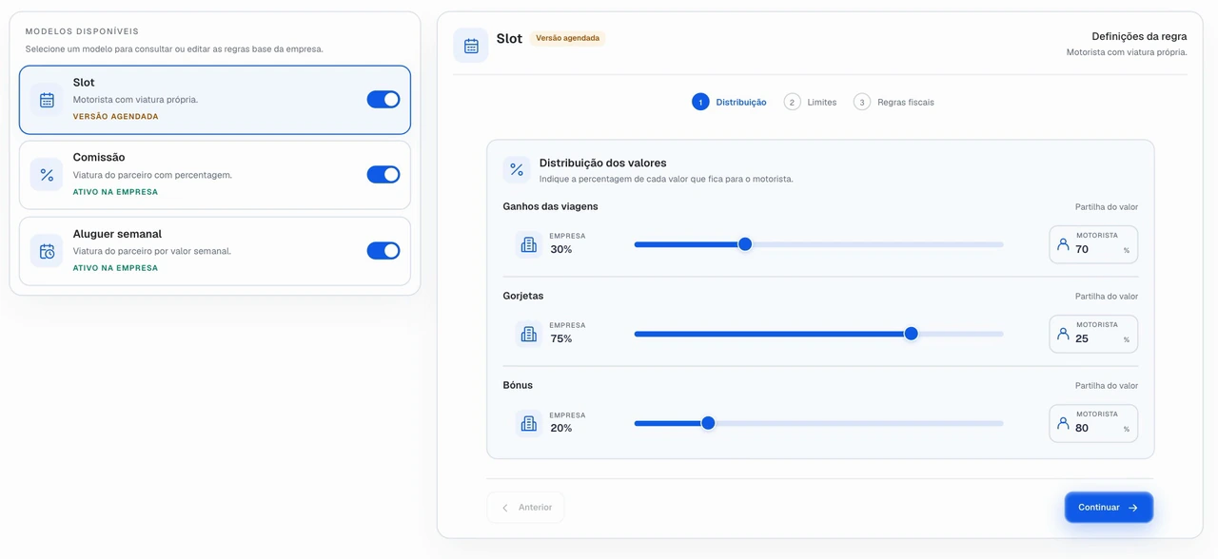Click VERSÃO AGENDADA status under Slot card
1218x559 pixels.
coord(115,117)
